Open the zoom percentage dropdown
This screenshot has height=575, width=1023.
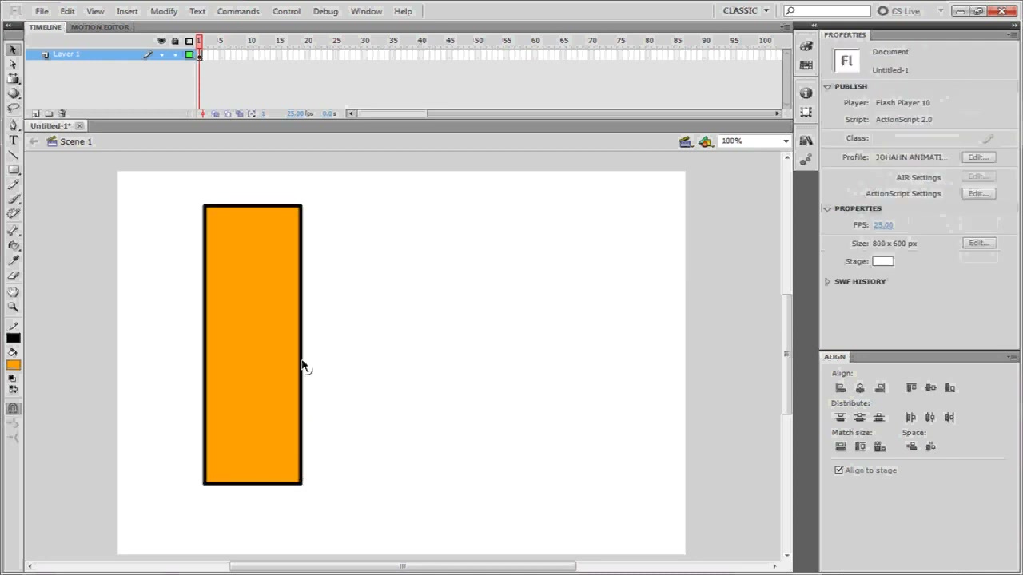[786, 141]
